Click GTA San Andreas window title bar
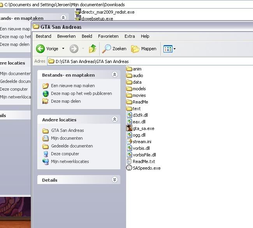Image resolution: width=253 pixels, height=228 pixels. tap(142, 27)
